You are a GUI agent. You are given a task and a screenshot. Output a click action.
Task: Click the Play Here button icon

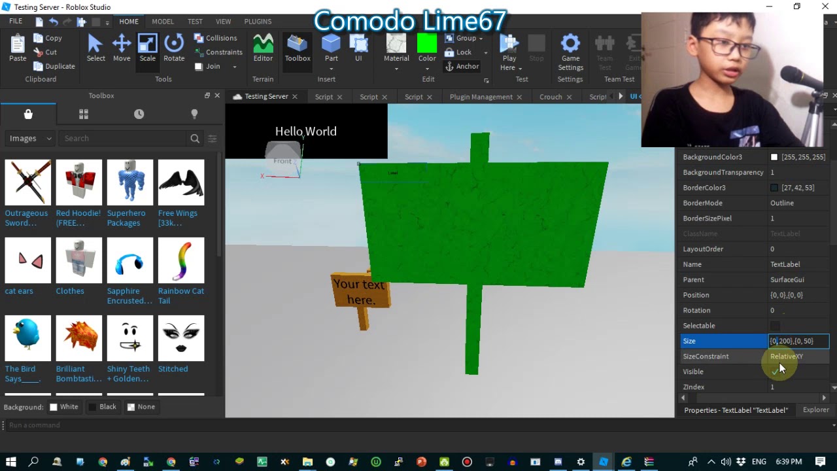click(509, 44)
